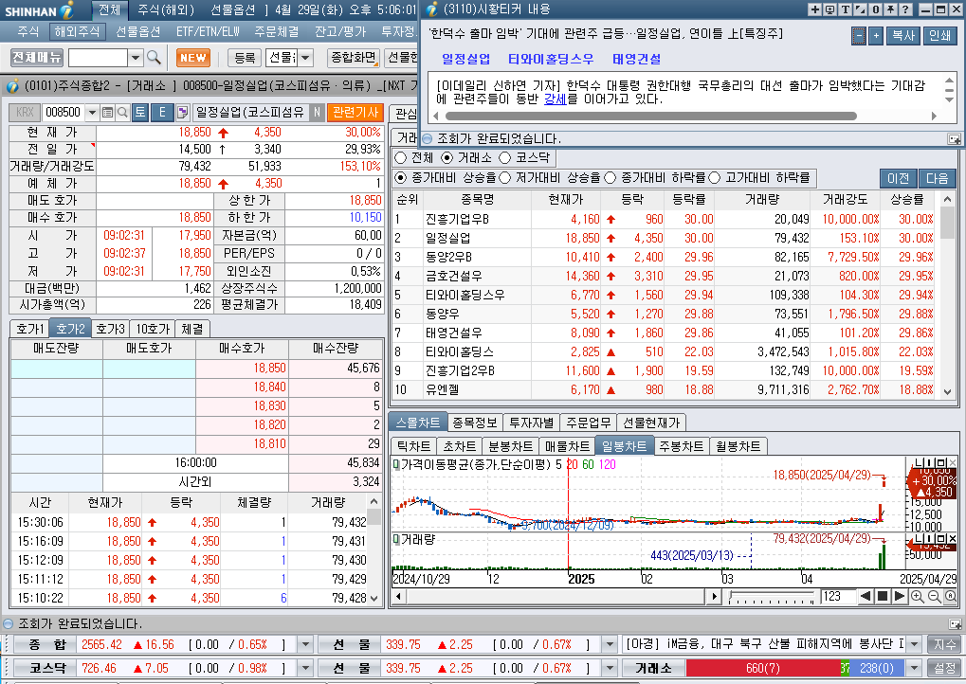The width and height of the screenshot is (966, 684).
Task: Click the blue E button in stock bar
Action: (x=163, y=112)
